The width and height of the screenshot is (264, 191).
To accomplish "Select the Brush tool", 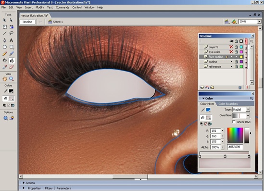I will point(12,54).
